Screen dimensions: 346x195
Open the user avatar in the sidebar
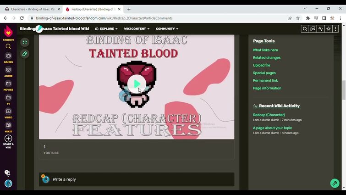click(8, 184)
